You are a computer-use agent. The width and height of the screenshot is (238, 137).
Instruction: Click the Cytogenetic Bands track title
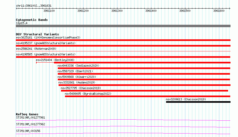click(x=32, y=20)
